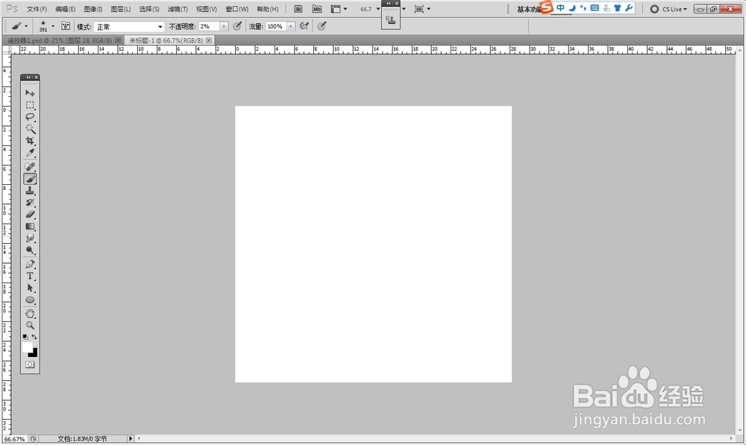The width and height of the screenshot is (746, 445).
Task: Enable airbrush mode
Action: (x=304, y=26)
